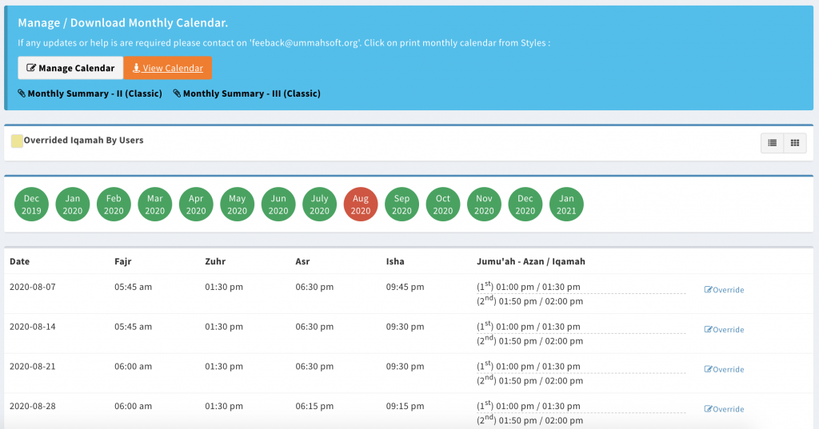Open Monthly Summary - III (Classic) attachment
Image resolution: width=819 pixels, height=429 pixels.
[246, 93]
